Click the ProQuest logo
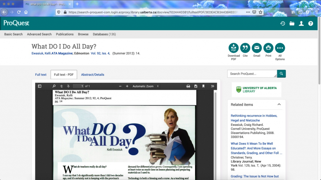Viewport: 321px width, 180px height. [x=16, y=23]
